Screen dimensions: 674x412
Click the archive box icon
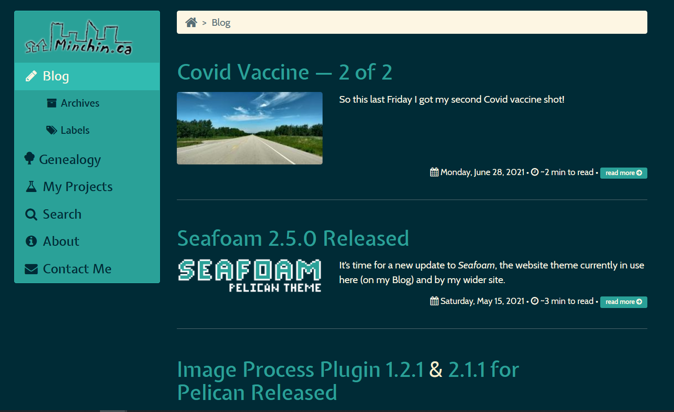[52, 103]
